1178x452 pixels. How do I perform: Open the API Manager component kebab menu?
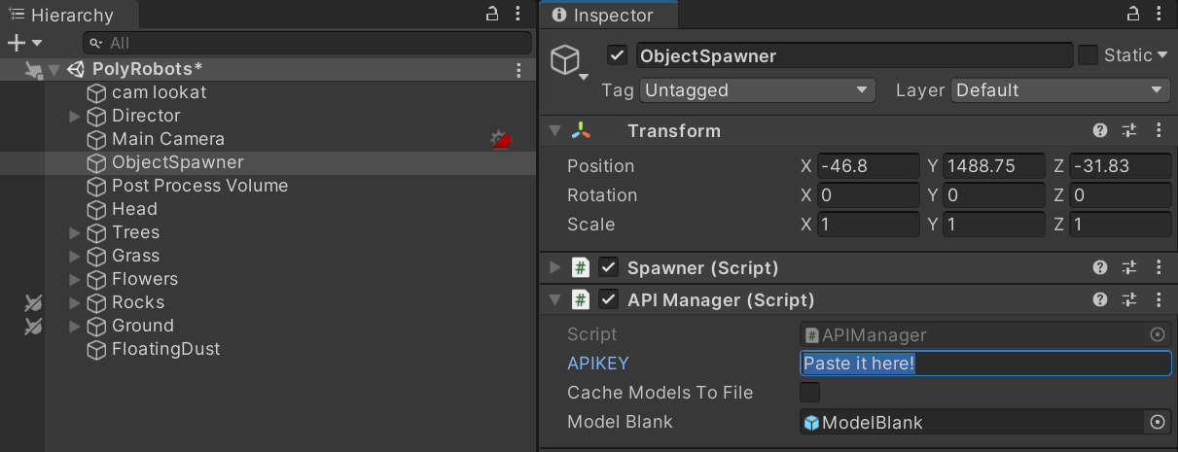point(1159,299)
